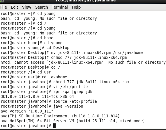The image size is (166, 130).
Task: Click the 'dk1.8.0_111-1.8.0_111-fcs.x86_64' output line
Action: (x=37, y=96)
